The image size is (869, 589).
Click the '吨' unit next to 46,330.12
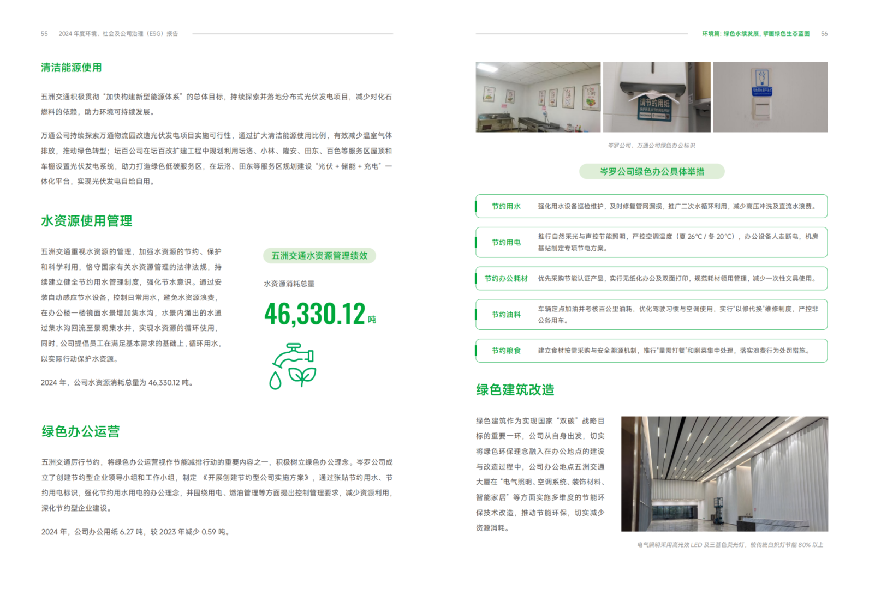(x=372, y=320)
